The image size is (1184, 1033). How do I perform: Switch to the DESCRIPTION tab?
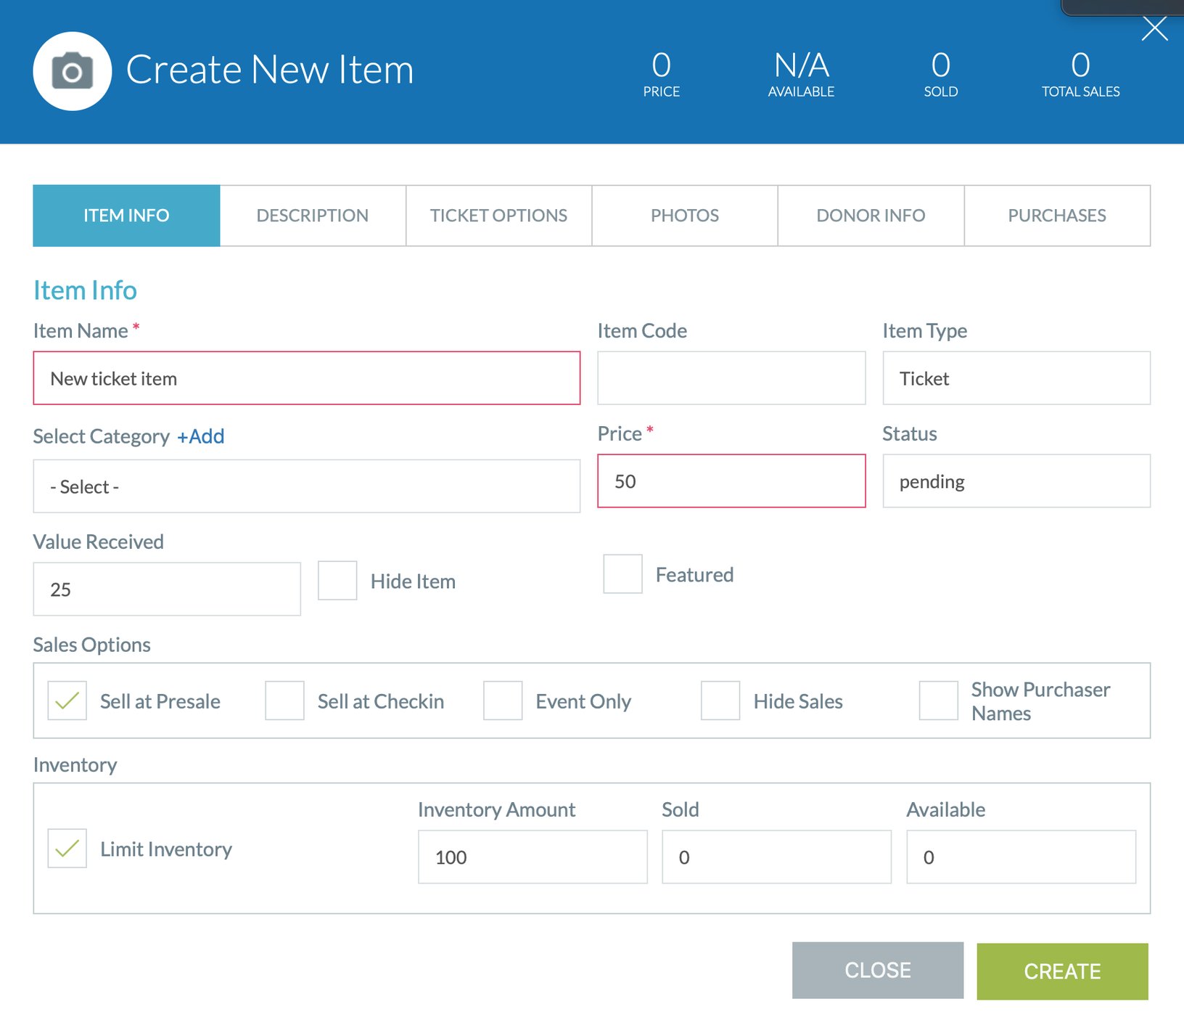click(313, 215)
